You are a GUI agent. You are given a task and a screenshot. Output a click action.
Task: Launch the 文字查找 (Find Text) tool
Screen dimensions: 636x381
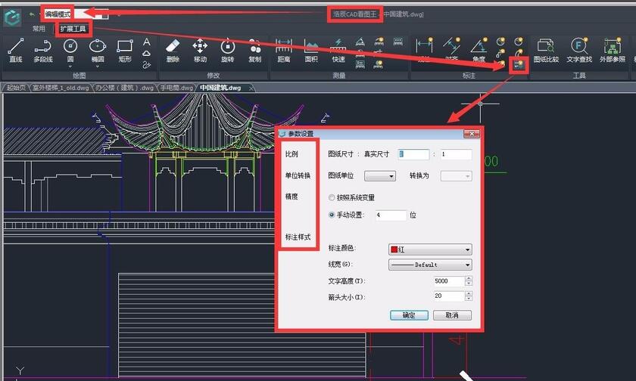click(578, 50)
